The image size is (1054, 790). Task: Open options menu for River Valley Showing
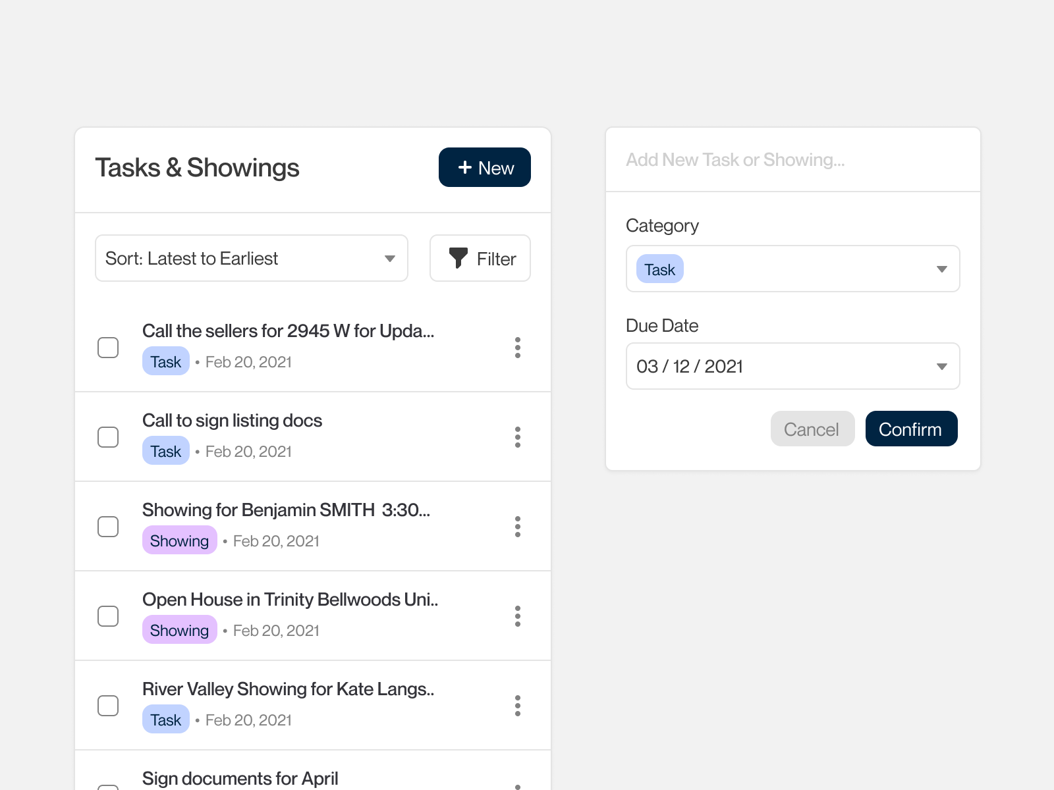(x=518, y=706)
